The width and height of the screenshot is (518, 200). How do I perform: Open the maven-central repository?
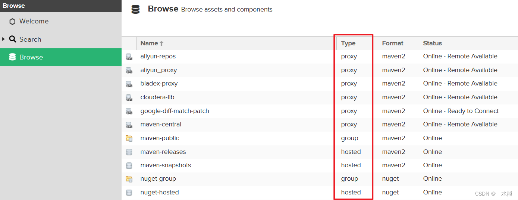(161, 125)
